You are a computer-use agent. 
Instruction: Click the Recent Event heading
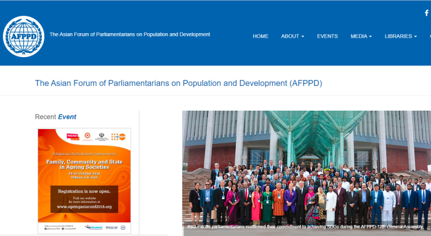point(55,117)
